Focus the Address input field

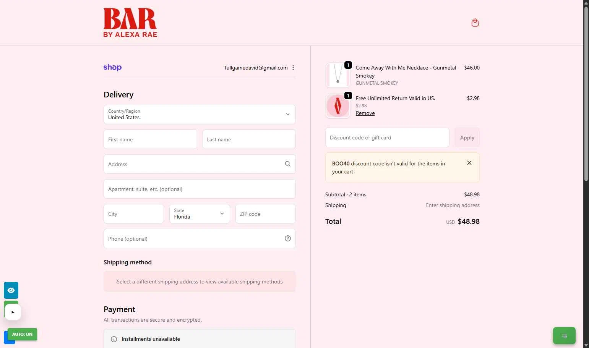pos(200,164)
